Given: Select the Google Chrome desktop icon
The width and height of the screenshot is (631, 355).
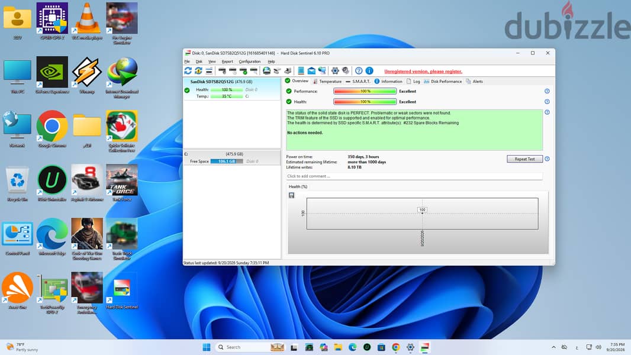Looking at the screenshot, I should pos(52,130).
